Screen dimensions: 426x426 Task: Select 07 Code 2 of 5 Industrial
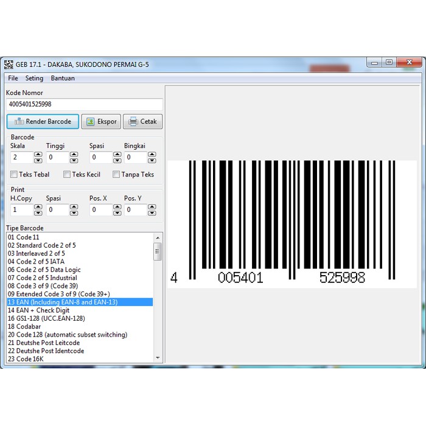click(80, 278)
